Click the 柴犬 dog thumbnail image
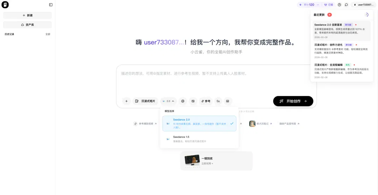 pos(252,124)
